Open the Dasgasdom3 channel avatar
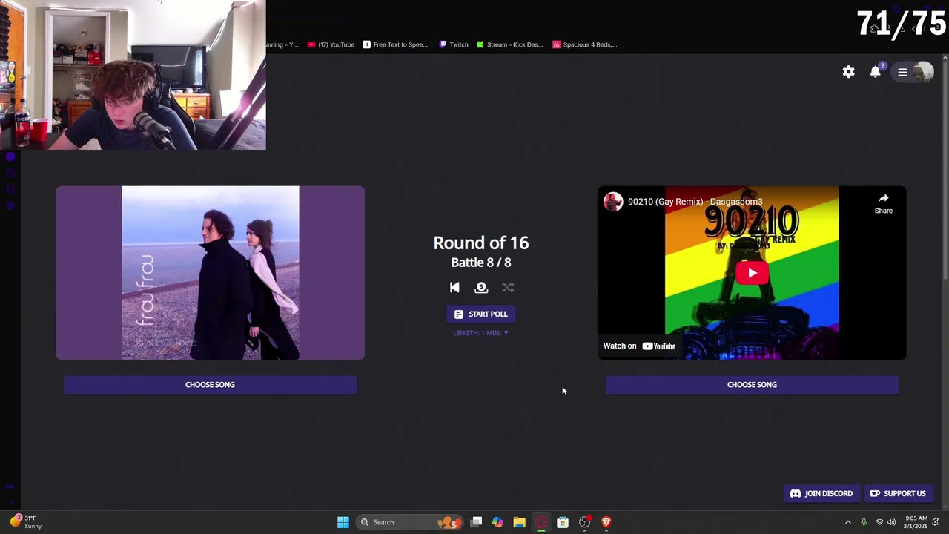 click(613, 202)
